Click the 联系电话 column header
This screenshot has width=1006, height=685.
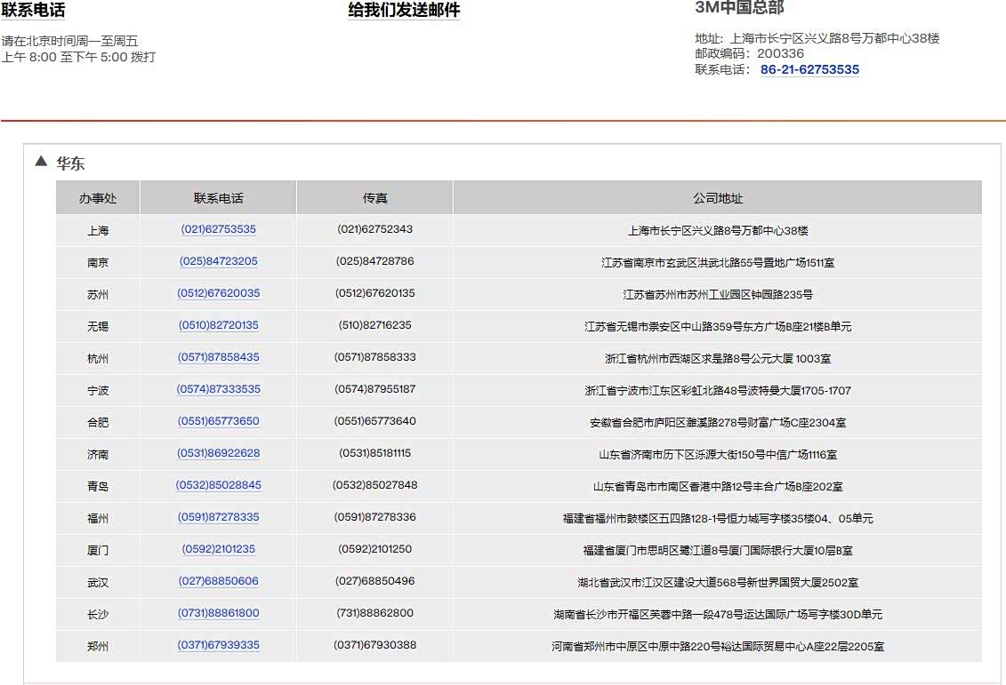[218, 198]
